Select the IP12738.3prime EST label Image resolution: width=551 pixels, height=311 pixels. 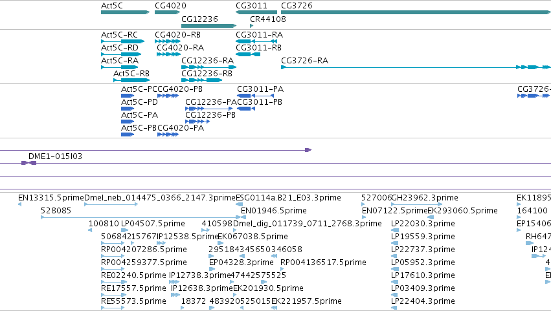point(199,275)
